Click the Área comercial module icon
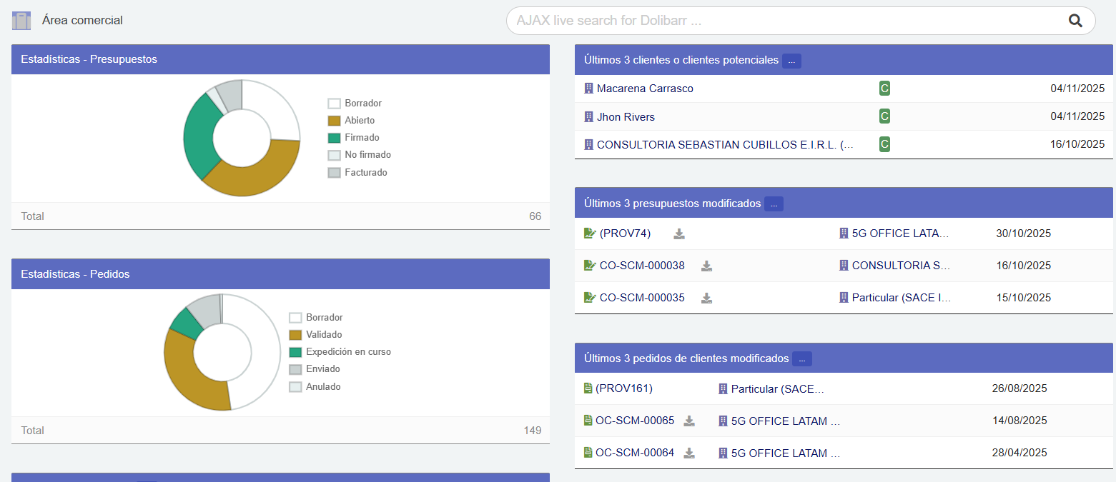1116x482 pixels. point(21,20)
